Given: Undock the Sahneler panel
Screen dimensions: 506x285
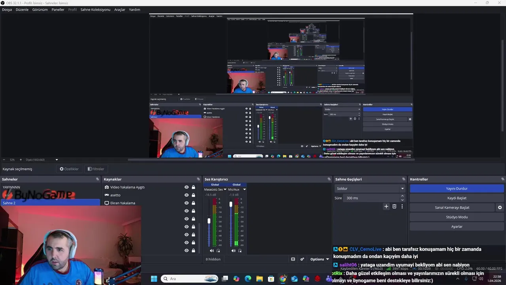Looking at the screenshot, I should click(97, 179).
